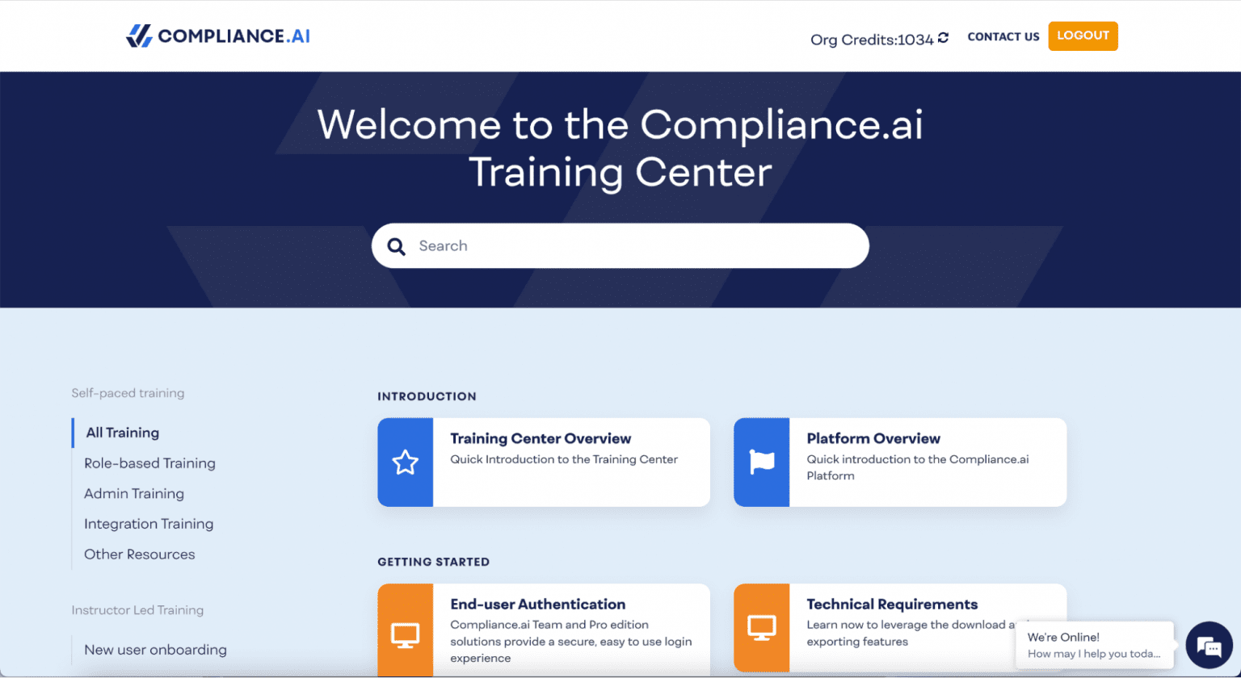Select Admin Training from the sidebar

pyautogui.click(x=133, y=493)
